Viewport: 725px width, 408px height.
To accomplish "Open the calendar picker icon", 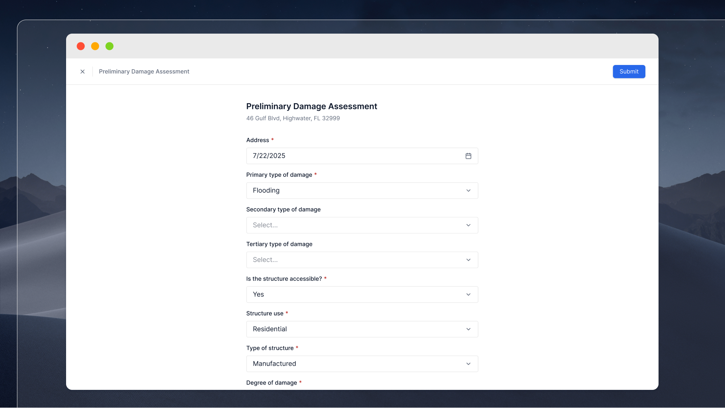I will pos(468,156).
